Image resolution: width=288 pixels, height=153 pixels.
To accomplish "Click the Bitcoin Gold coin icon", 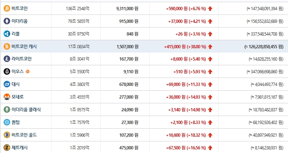I will coord(7,135).
